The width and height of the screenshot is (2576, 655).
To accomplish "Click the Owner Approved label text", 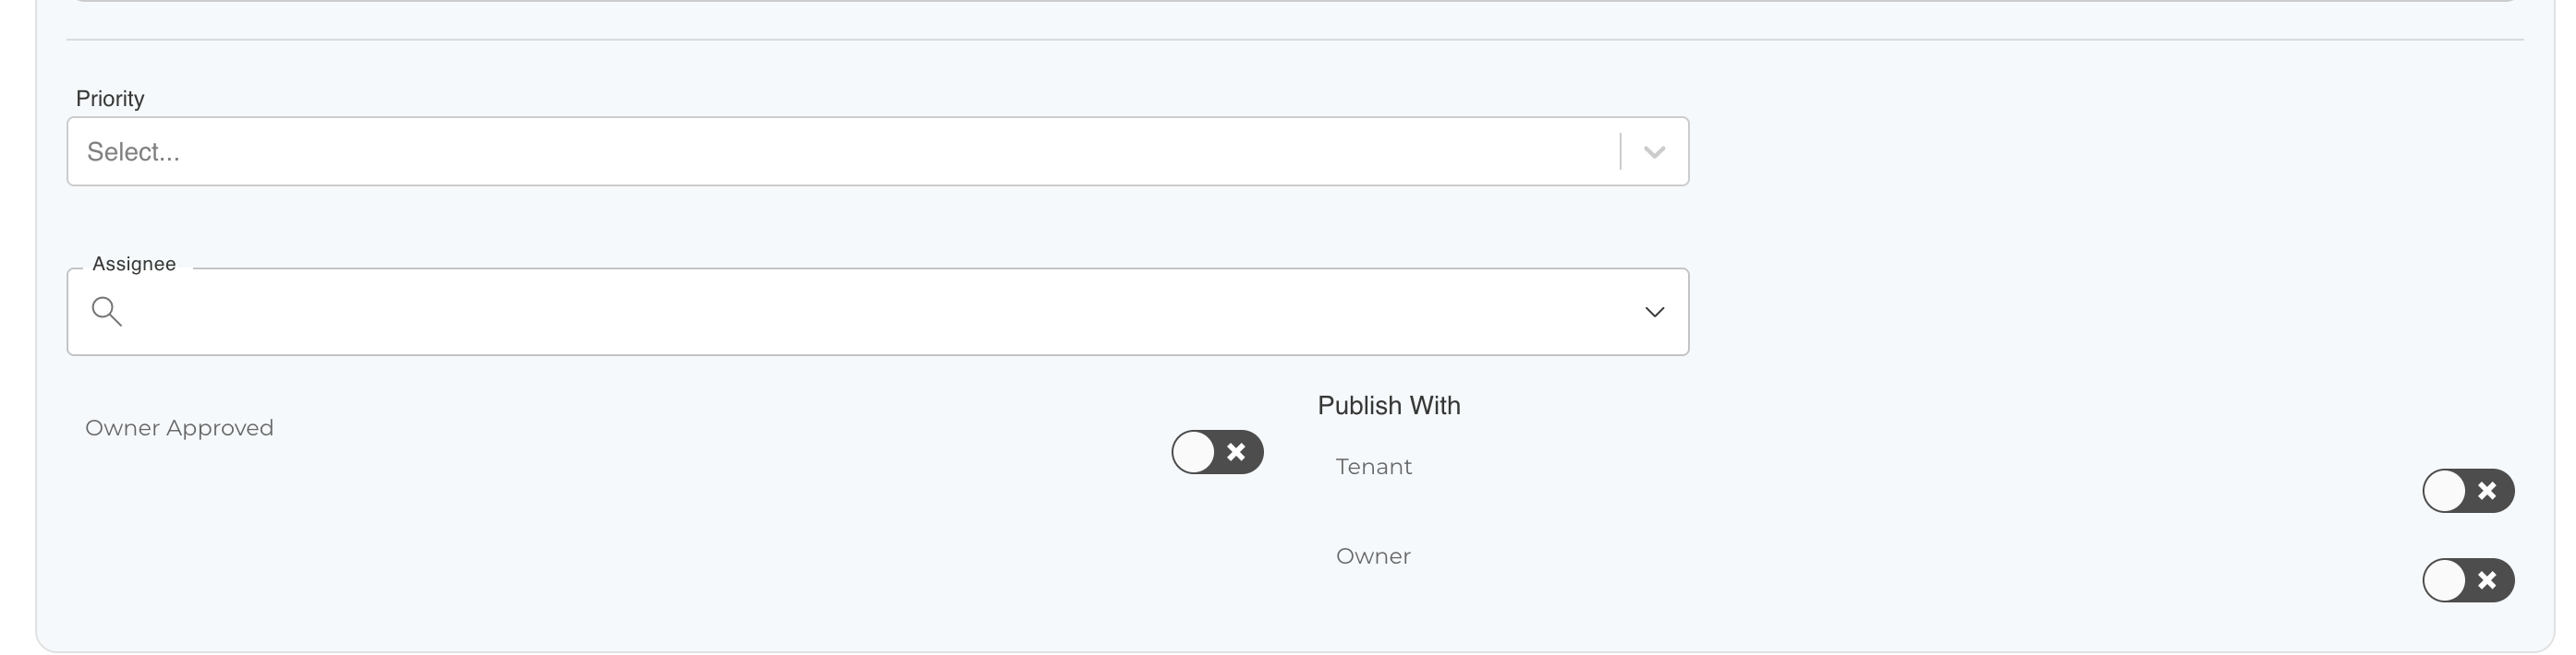I will (179, 428).
